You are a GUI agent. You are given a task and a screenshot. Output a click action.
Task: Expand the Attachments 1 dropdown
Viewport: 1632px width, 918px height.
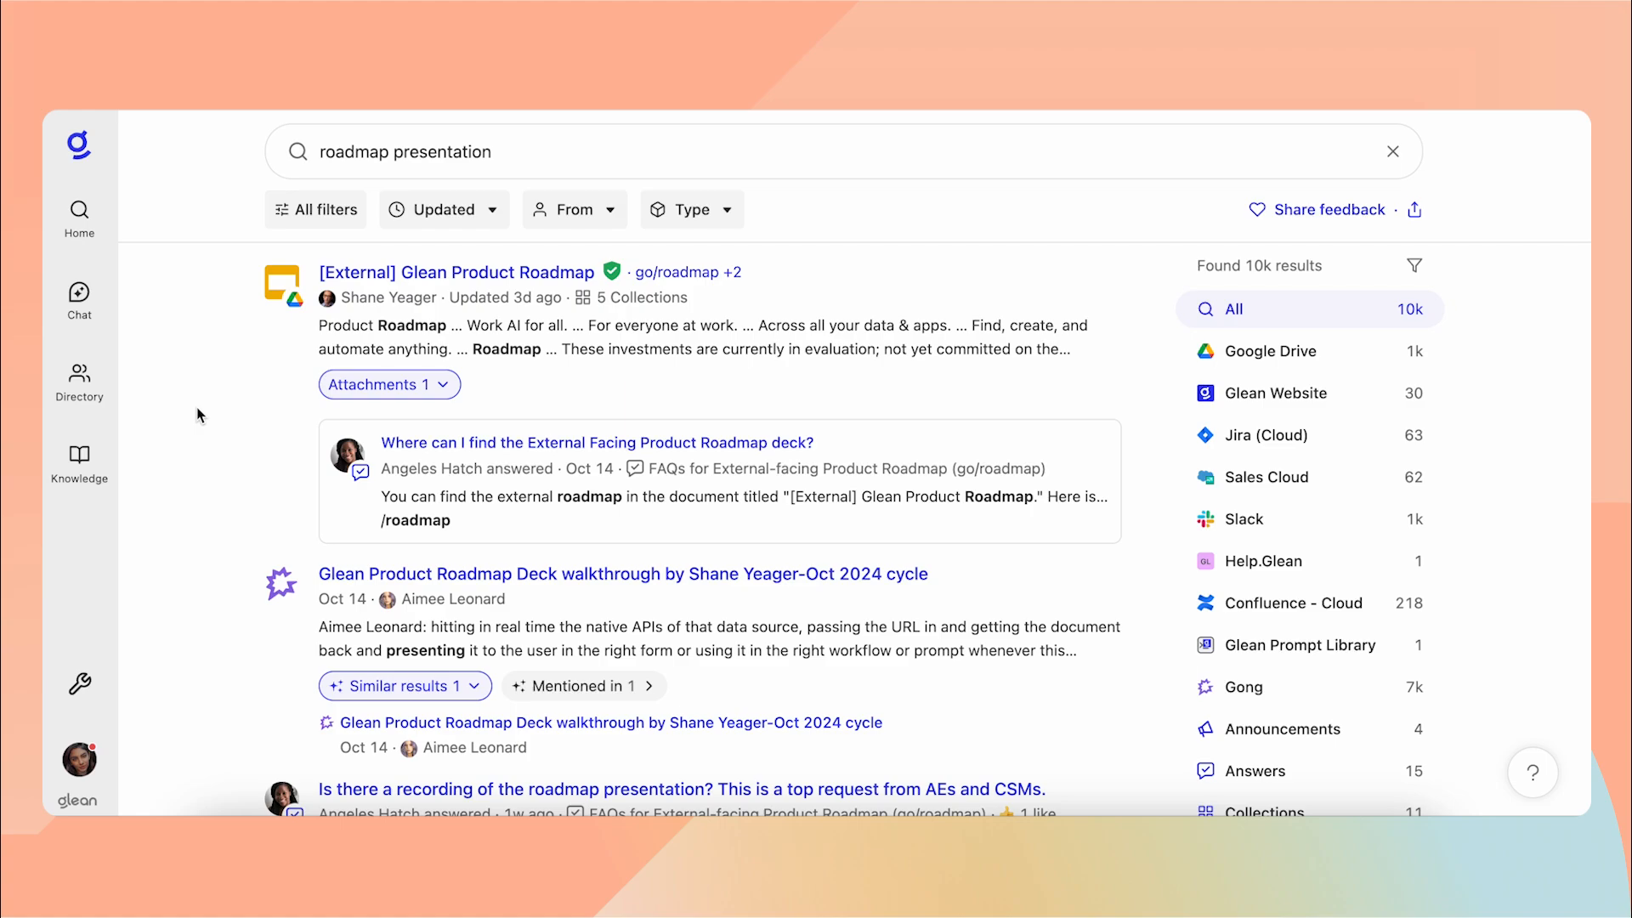point(388,384)
